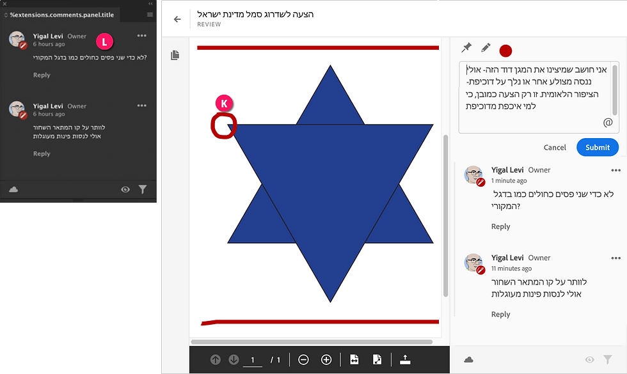Close the dark comments panel
The height and width of the screenshot is (374, 627).
[x=5, y=3]
